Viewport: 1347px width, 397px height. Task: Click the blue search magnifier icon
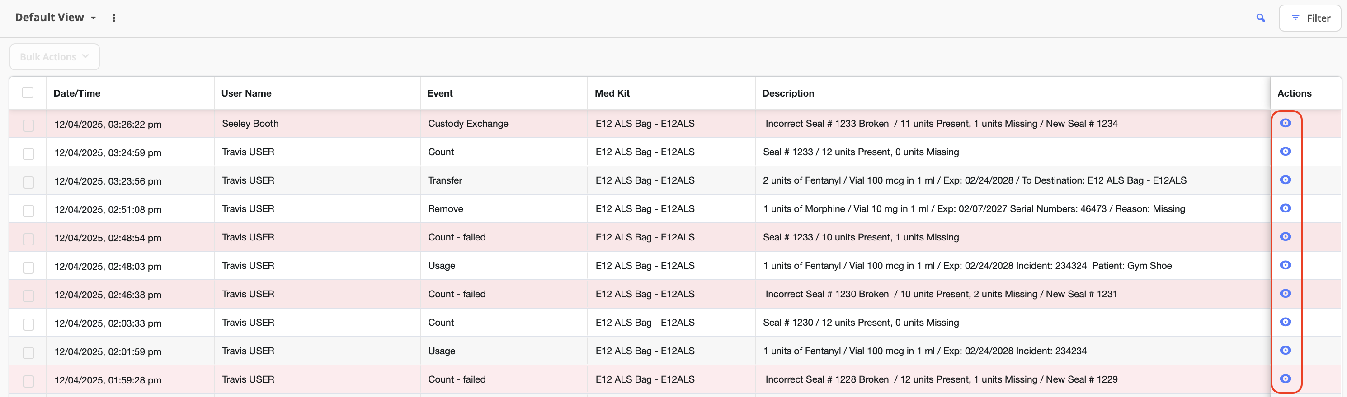tap(1260, 18)
